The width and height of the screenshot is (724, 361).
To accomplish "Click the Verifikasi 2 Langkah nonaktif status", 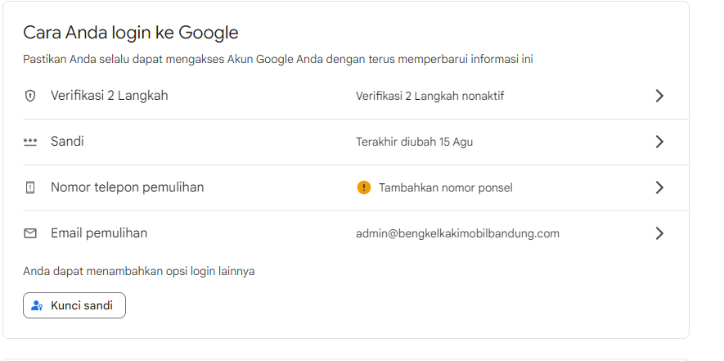I will pyautogui.click(x=429, y=96).
